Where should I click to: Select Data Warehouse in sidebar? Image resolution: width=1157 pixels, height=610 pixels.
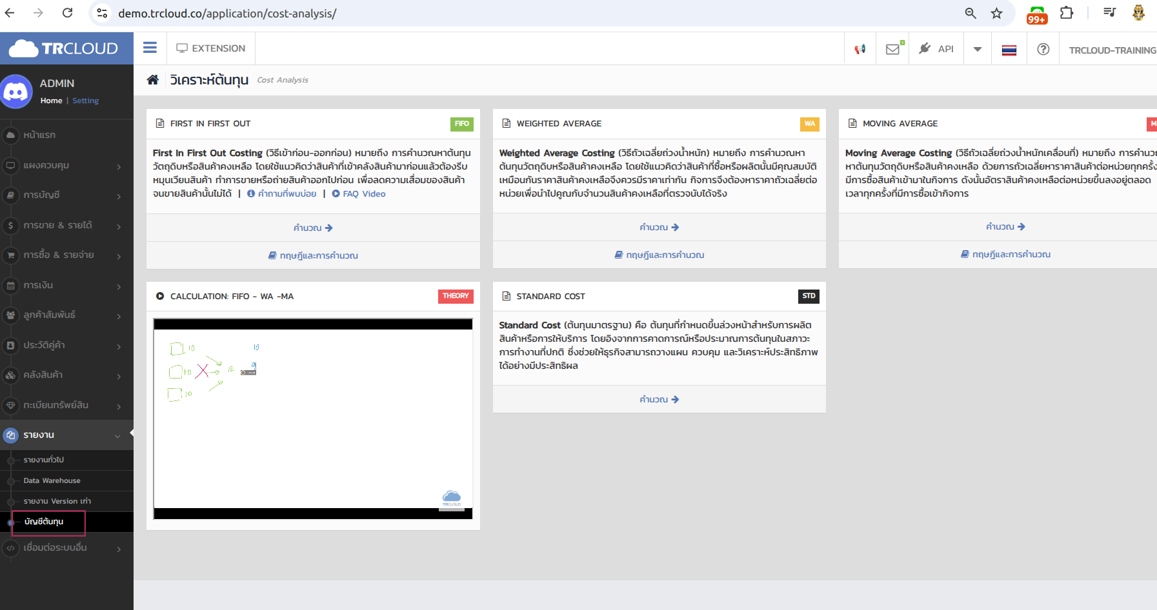tap(52, 480)
